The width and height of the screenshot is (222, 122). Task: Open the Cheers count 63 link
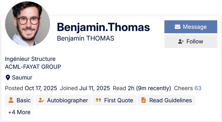pos(198,88)
